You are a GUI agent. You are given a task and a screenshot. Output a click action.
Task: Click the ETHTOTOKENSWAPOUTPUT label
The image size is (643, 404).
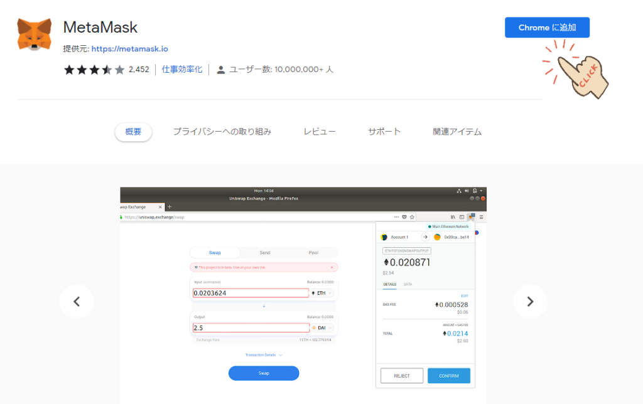click(x=407, y=251)
